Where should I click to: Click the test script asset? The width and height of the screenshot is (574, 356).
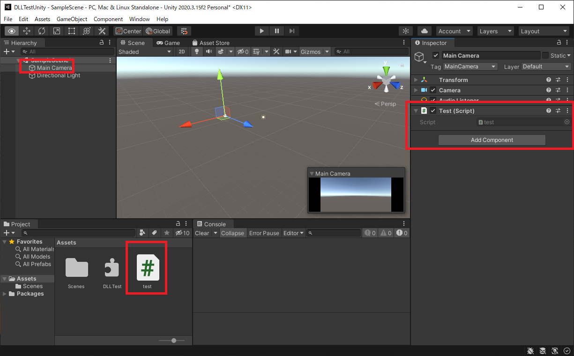(x=148, y=272)
